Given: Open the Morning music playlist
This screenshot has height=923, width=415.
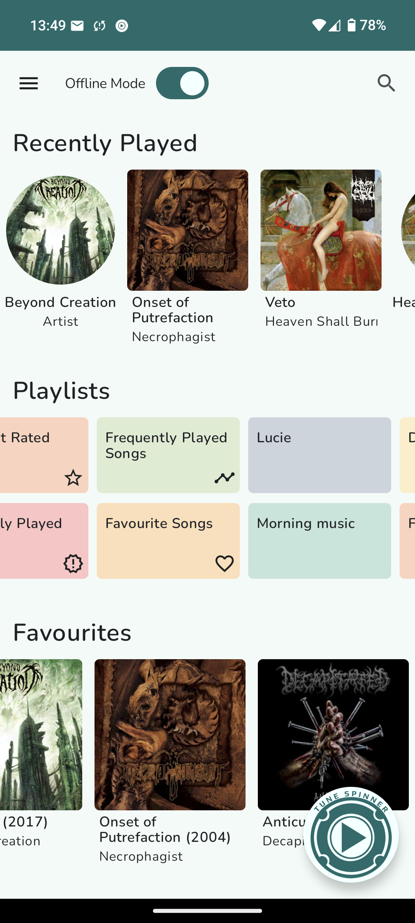Looking at the screenshot, I should pyautogui.click(x=319, y=541).
